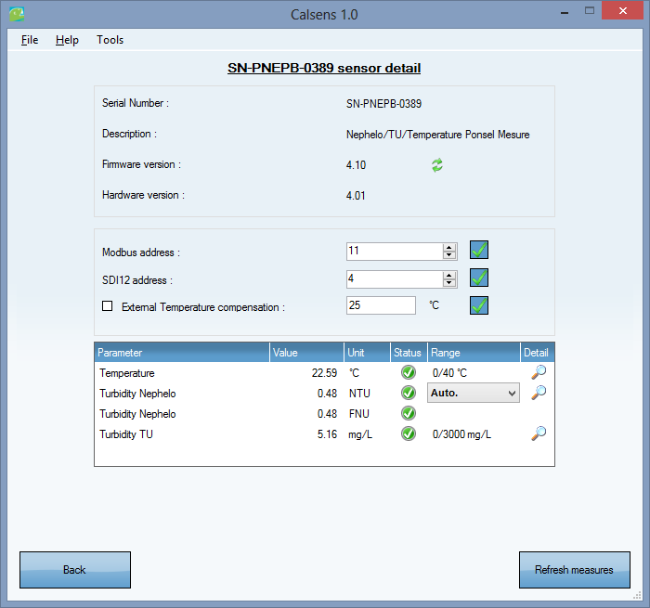
Task: Enable External Temperature compensation checkbox
Action: pos(108,306)
